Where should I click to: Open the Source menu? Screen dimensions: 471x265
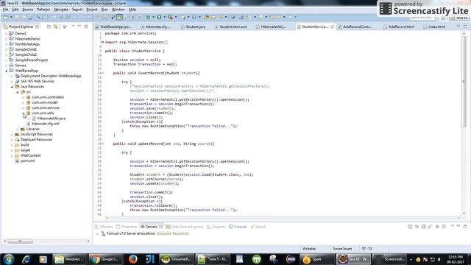pyautogui.click(x=28, y=10)
